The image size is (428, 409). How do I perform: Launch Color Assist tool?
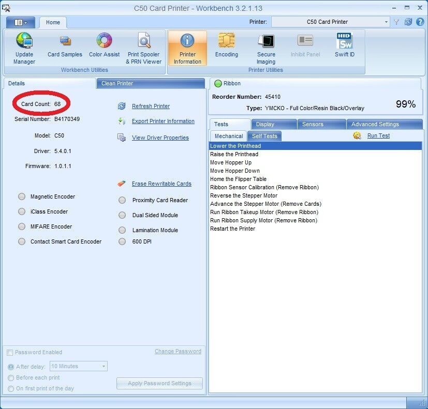[x=104, y=46]
